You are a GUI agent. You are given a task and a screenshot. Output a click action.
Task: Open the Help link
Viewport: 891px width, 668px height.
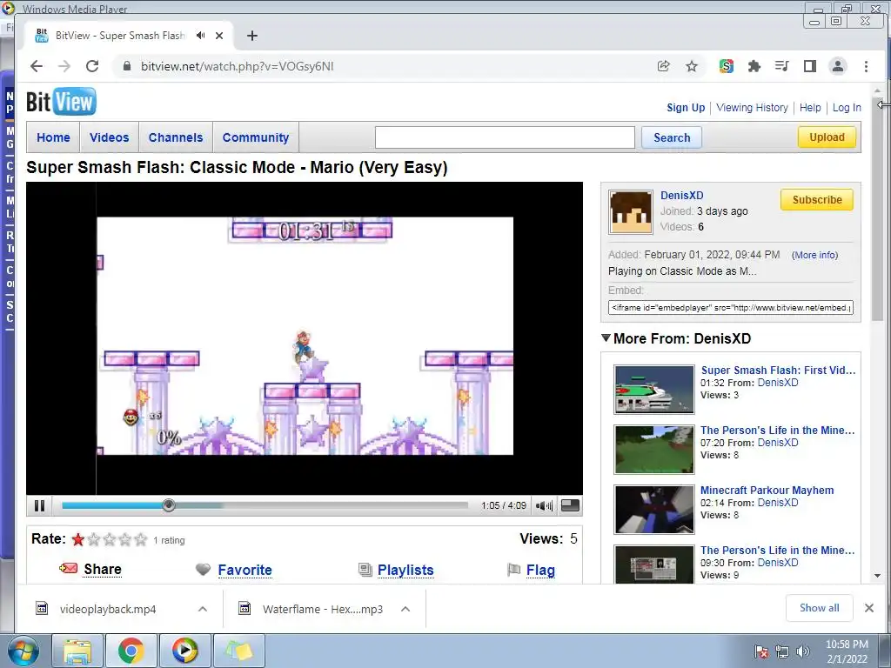pos(810,107)
